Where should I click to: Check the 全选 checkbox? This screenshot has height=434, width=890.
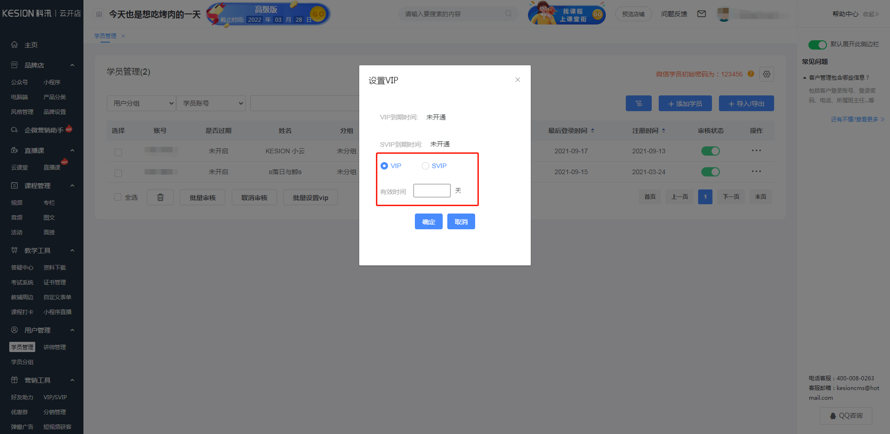click(x=118, y=197)
